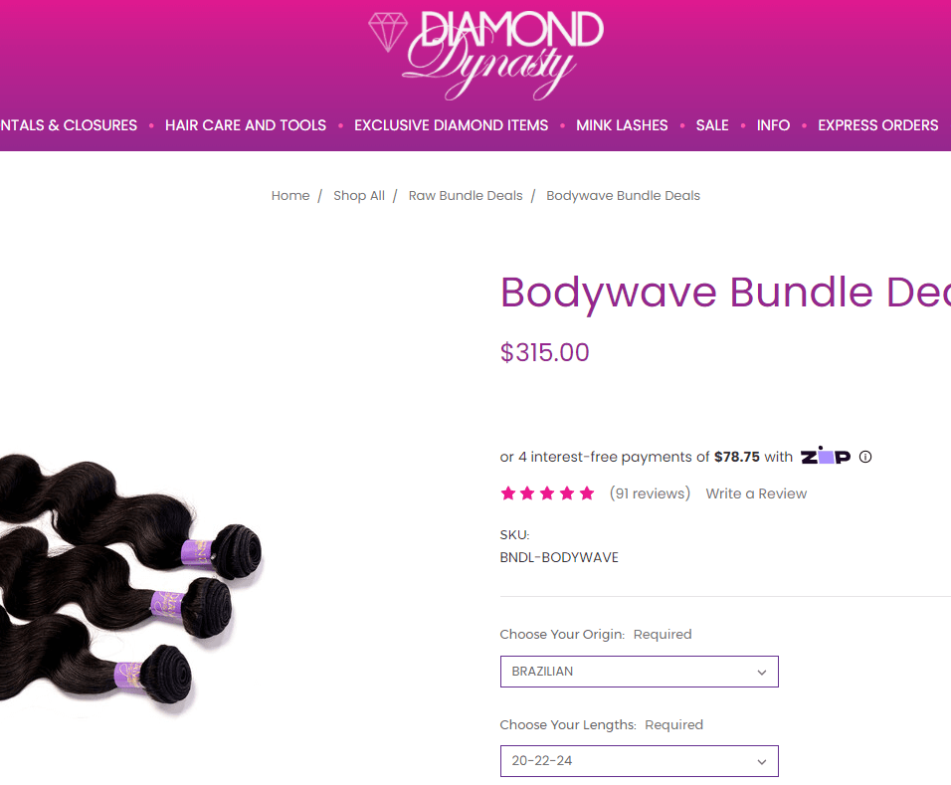Open the Sale menu item
This screenshot has height=785, width=951.
tap(712, 125)
